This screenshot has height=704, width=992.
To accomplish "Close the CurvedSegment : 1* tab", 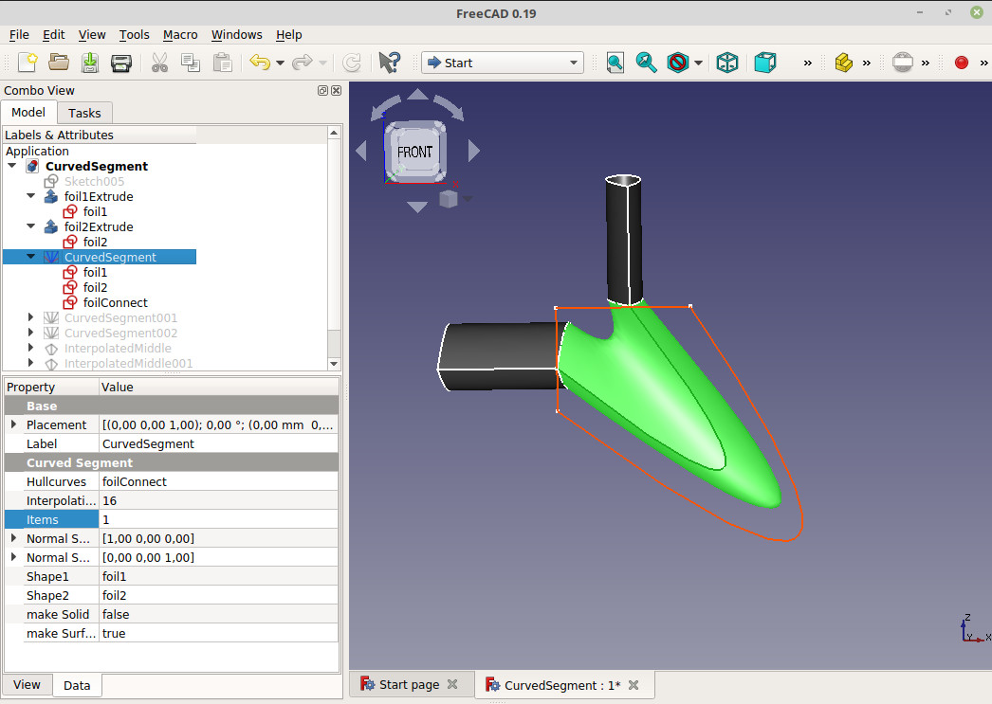I will coord(634,685).
